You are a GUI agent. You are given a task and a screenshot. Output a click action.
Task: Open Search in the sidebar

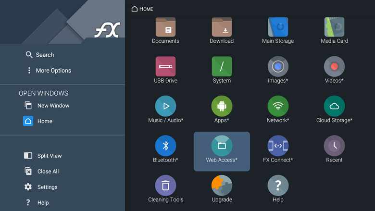pyautogui.click(x=40, y=55)
